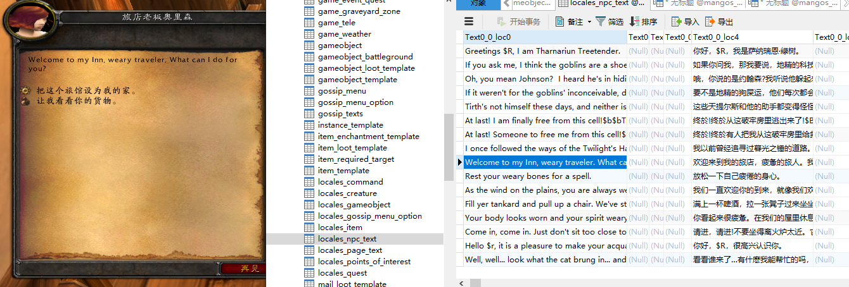Click the data grid horizontal scroll left arrow
The image size is (849, 287).
pos(460,283)
